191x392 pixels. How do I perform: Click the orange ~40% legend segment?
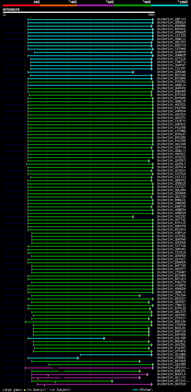tap(58, 5)
